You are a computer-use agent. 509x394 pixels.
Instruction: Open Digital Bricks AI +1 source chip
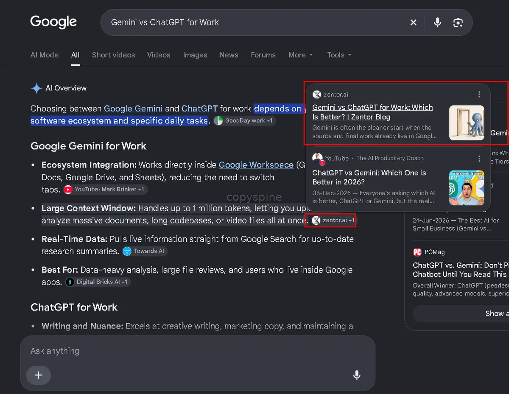coord(98,282)
